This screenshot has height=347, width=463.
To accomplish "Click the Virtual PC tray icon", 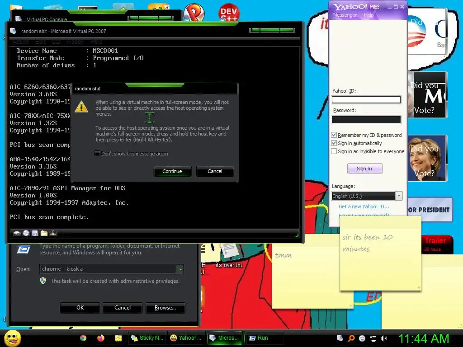I will coord(340,338).
